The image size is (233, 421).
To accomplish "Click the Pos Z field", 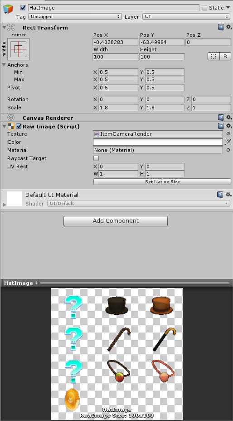I will (x=208, y=42).
